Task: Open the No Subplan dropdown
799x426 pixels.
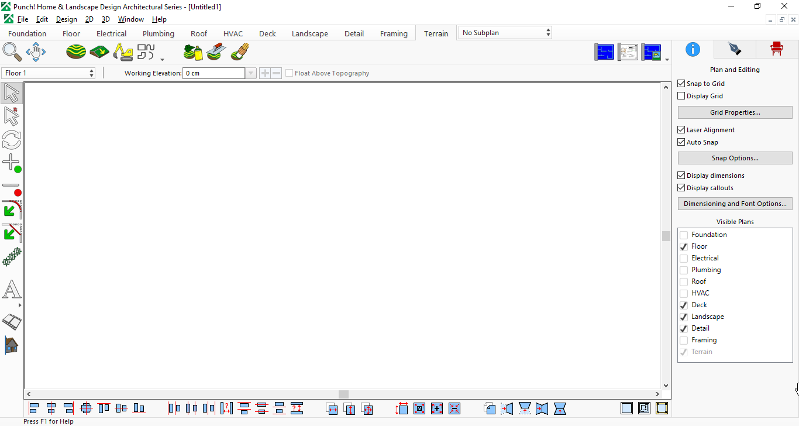Action: point(505,33)
